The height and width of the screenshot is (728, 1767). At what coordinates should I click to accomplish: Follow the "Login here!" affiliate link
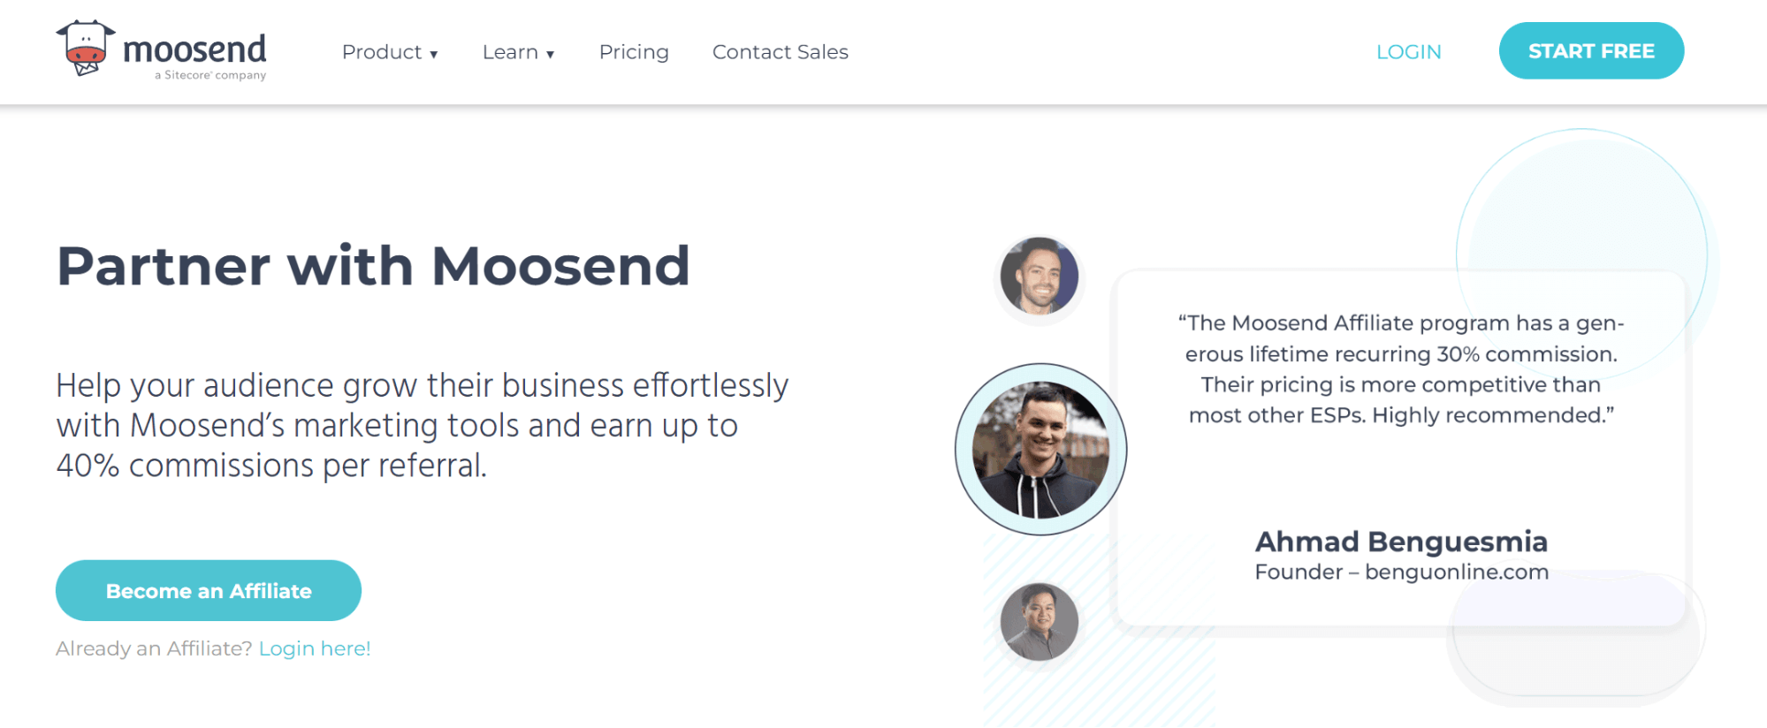pos(315,648)
